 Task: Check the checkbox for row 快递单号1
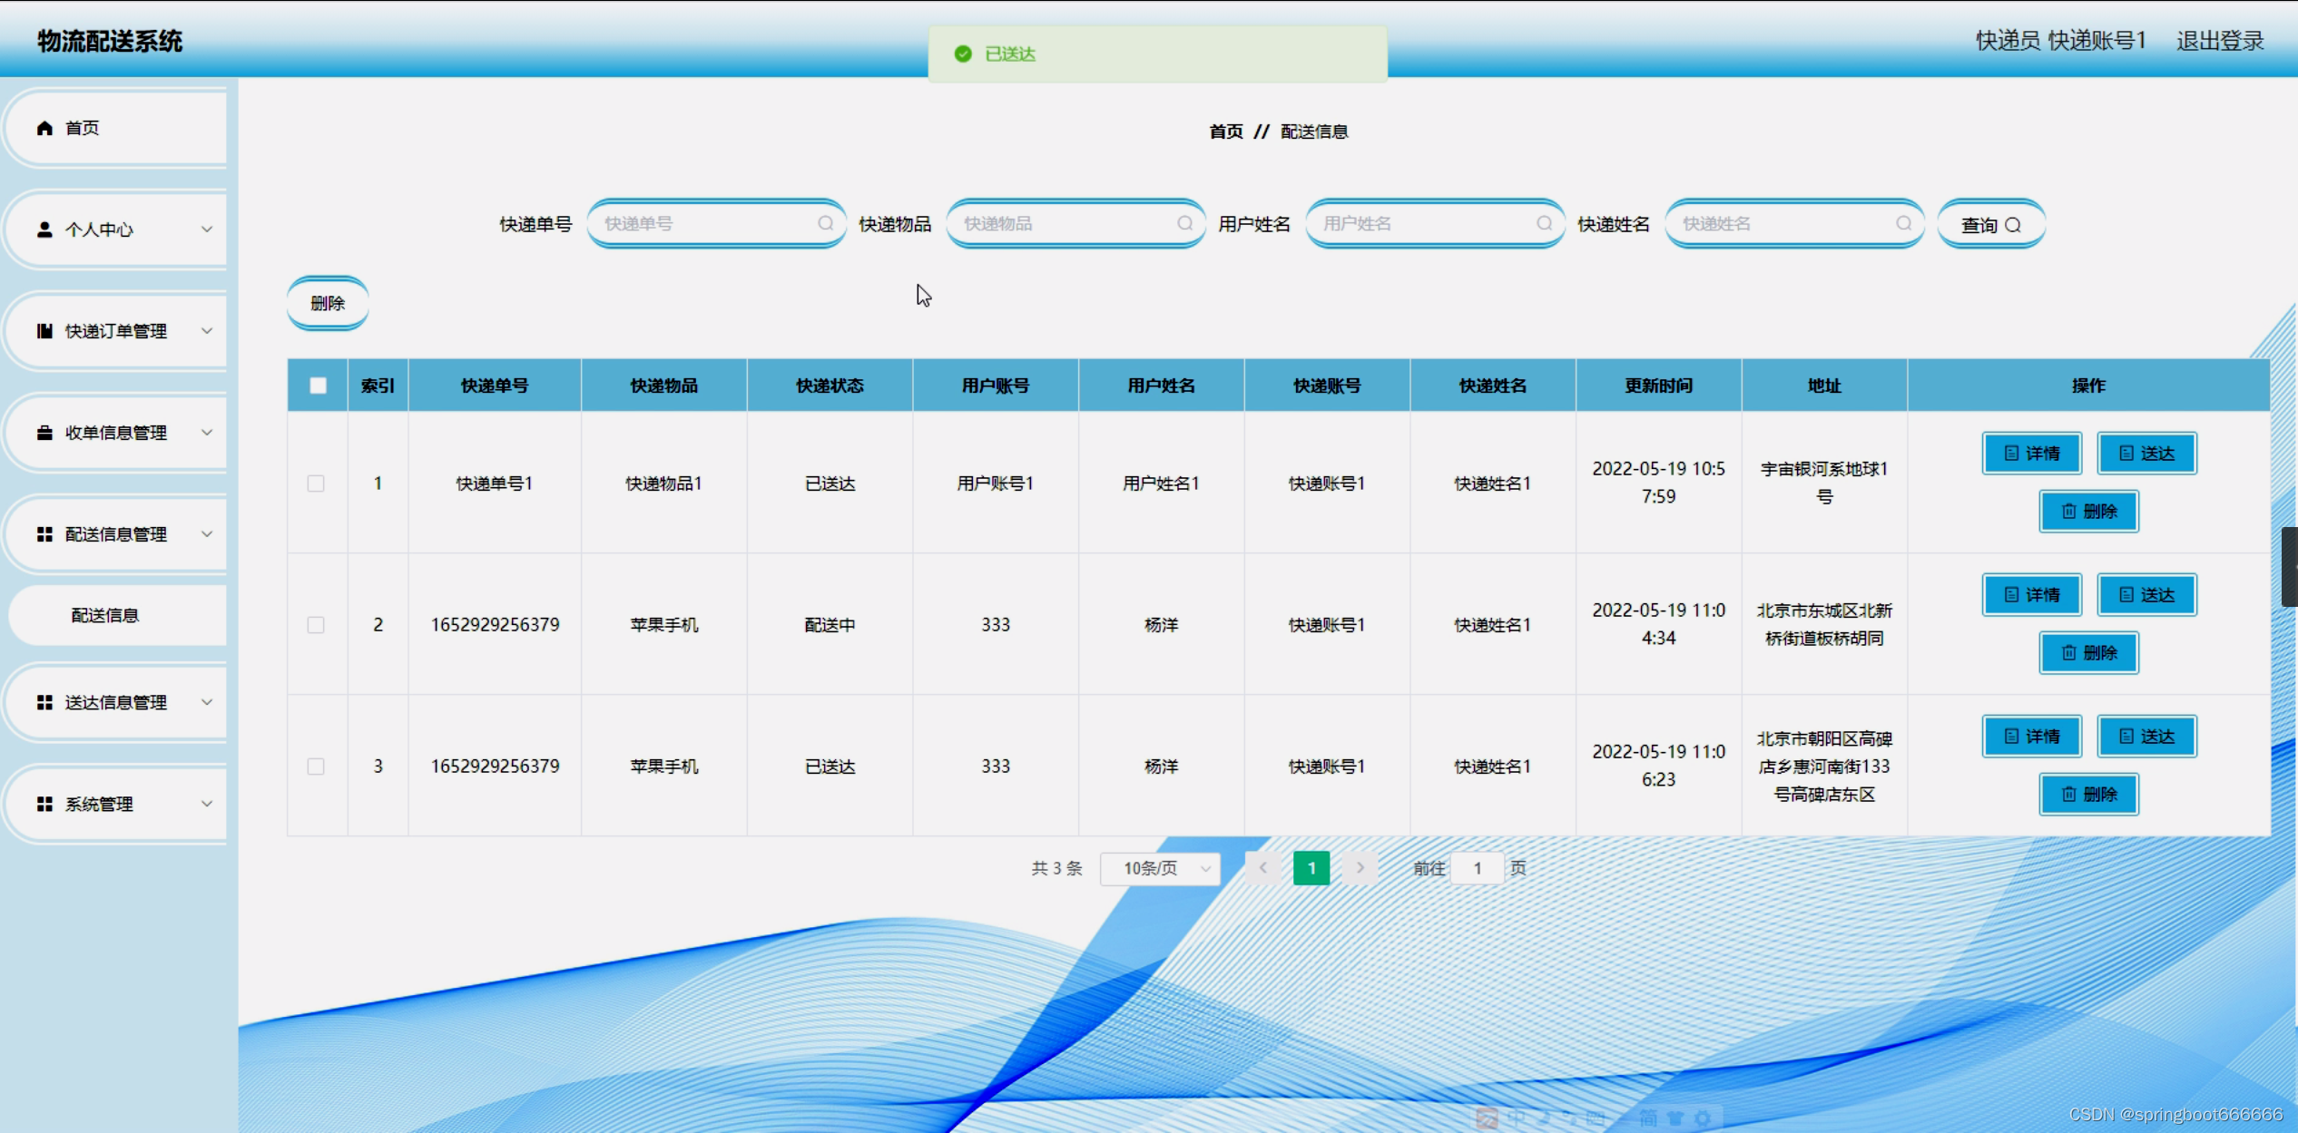pyautogui.click(x=316, y=483)
